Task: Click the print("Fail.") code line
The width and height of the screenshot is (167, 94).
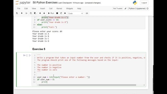Action: pos(49,27)
